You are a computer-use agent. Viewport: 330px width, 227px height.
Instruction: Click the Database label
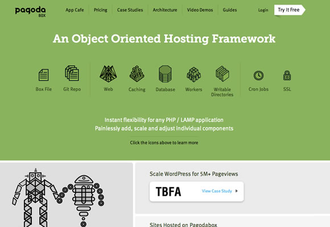[x=165, y=90]
